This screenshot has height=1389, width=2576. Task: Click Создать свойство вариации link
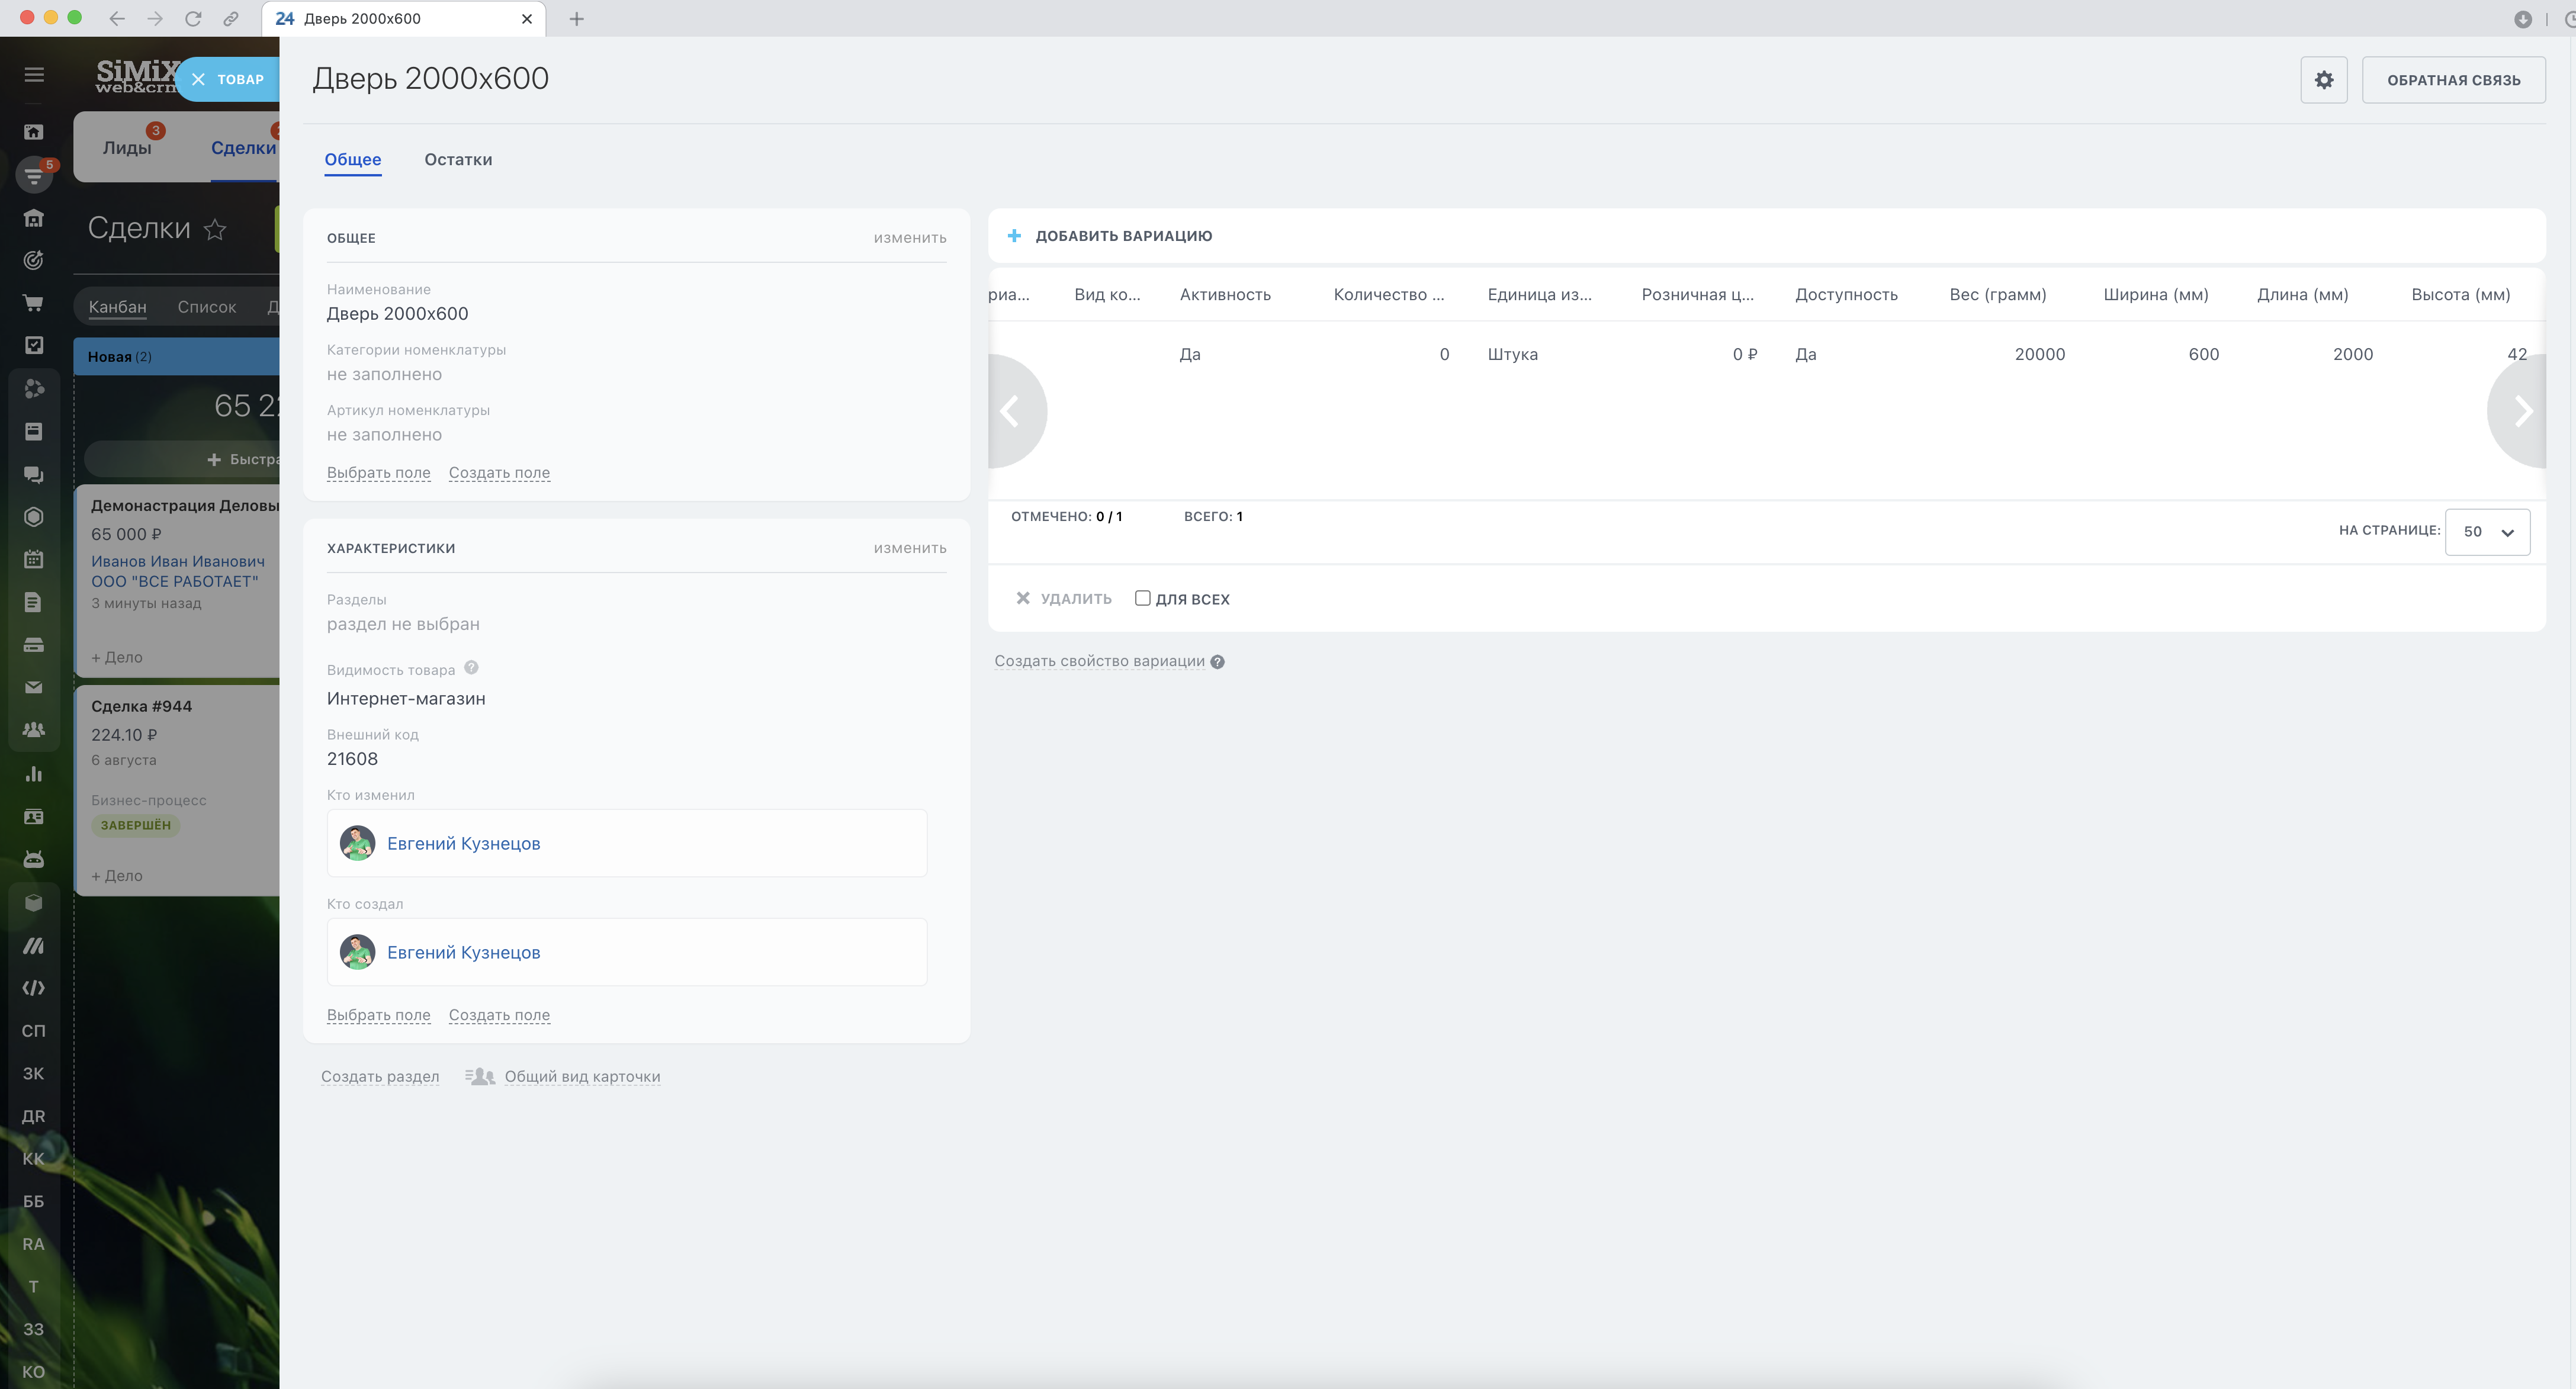click(x=1099, y=661)
